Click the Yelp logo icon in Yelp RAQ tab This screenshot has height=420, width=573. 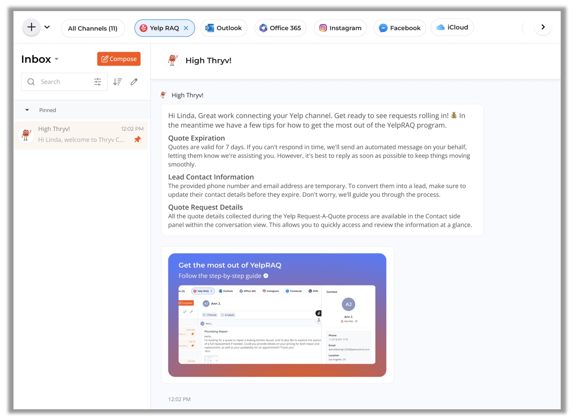tap(143, 28)
